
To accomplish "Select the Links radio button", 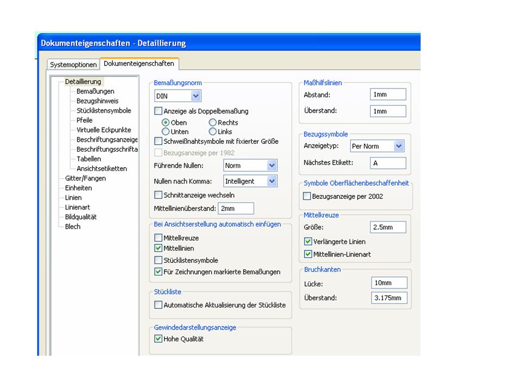I will 213,131.
